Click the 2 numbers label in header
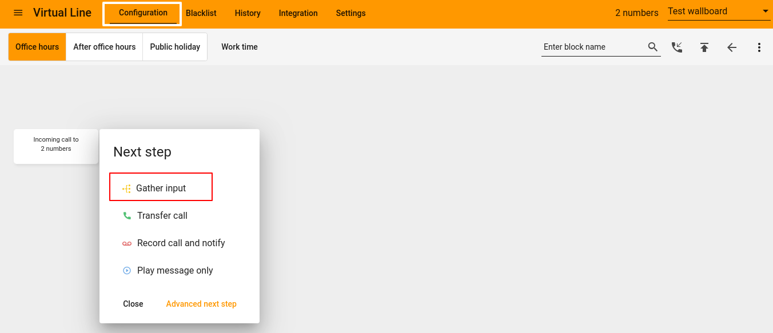The width and height of the screenshot is (773, 333). [x=637, y=13]
